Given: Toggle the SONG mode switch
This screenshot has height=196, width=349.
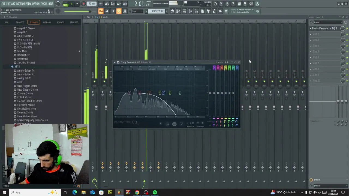Looking at the screenshot, I should point(66,4).
